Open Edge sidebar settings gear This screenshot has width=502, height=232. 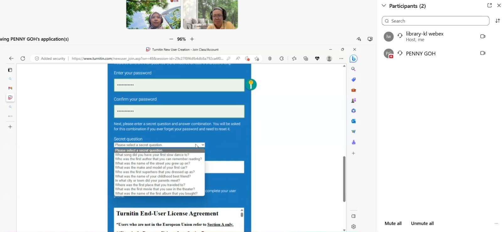pyautogui.click(x=354, y=227)
